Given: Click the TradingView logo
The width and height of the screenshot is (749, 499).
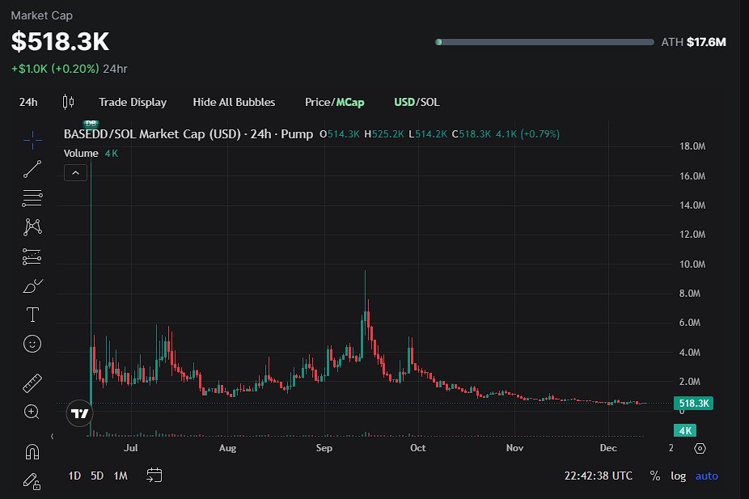Looking at the screenshot, I should coord(79,413).
